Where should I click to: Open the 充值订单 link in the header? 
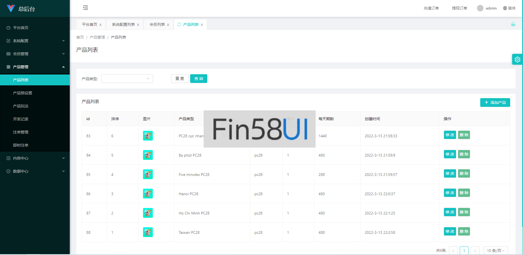coord(431,8)
